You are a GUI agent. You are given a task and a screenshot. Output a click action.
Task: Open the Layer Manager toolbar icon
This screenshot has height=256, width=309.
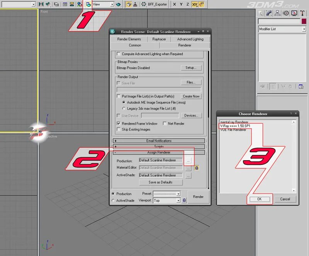pos(56,4)
